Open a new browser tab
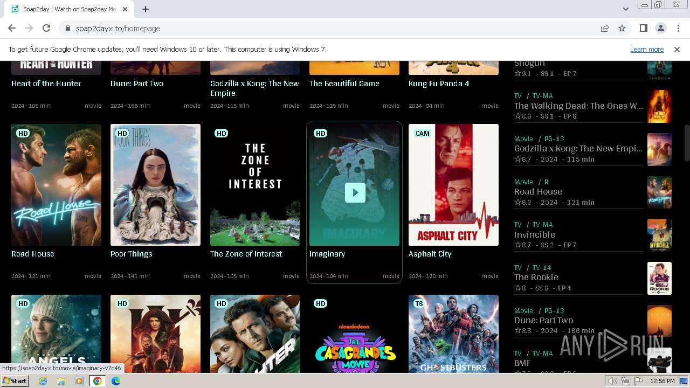The height and width of the screenshot is (388, 690). [146, 9]
